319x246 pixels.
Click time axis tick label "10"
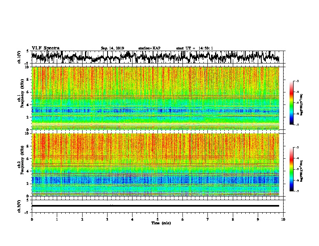point(283,219)
